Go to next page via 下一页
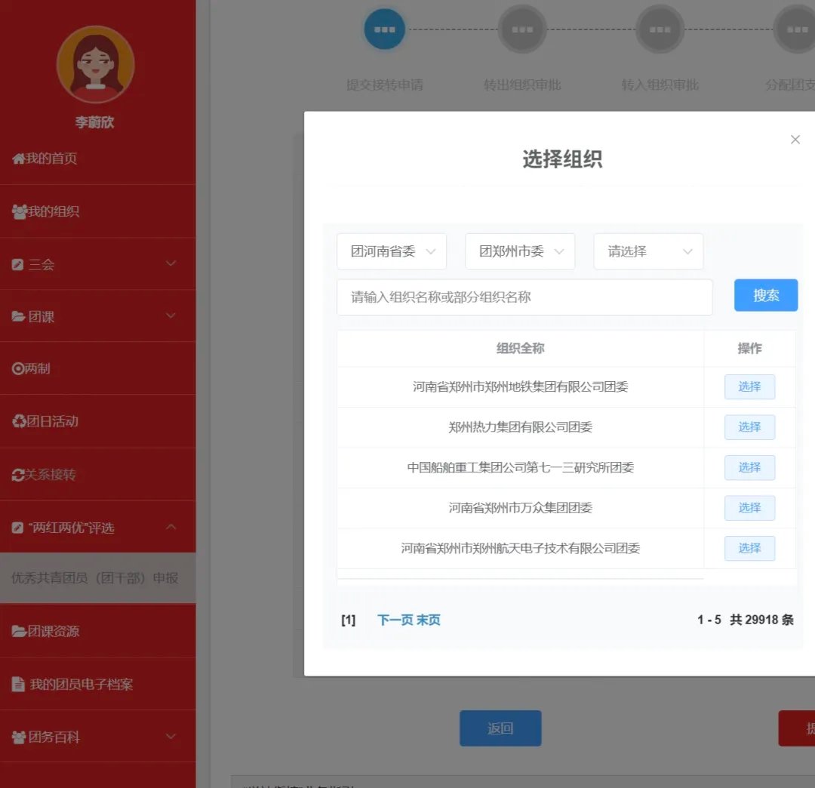The image size is (815, 788). tap(395, 620)
